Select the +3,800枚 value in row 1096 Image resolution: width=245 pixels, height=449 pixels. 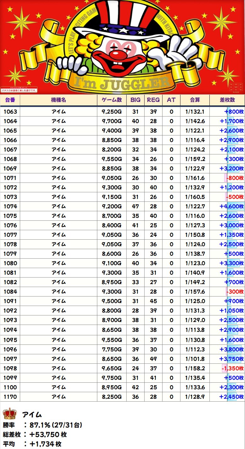(232, 349)
